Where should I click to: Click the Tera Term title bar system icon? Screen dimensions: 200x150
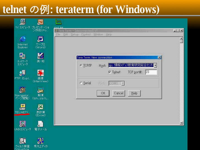point(56,31)
